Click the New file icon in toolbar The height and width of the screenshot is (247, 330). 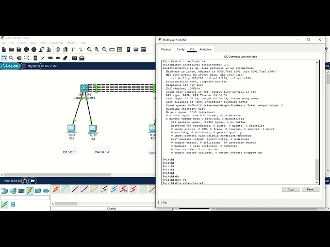point(4,49)
